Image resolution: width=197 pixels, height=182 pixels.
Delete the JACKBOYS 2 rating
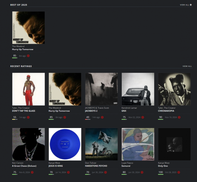click(x=102, y=117)
